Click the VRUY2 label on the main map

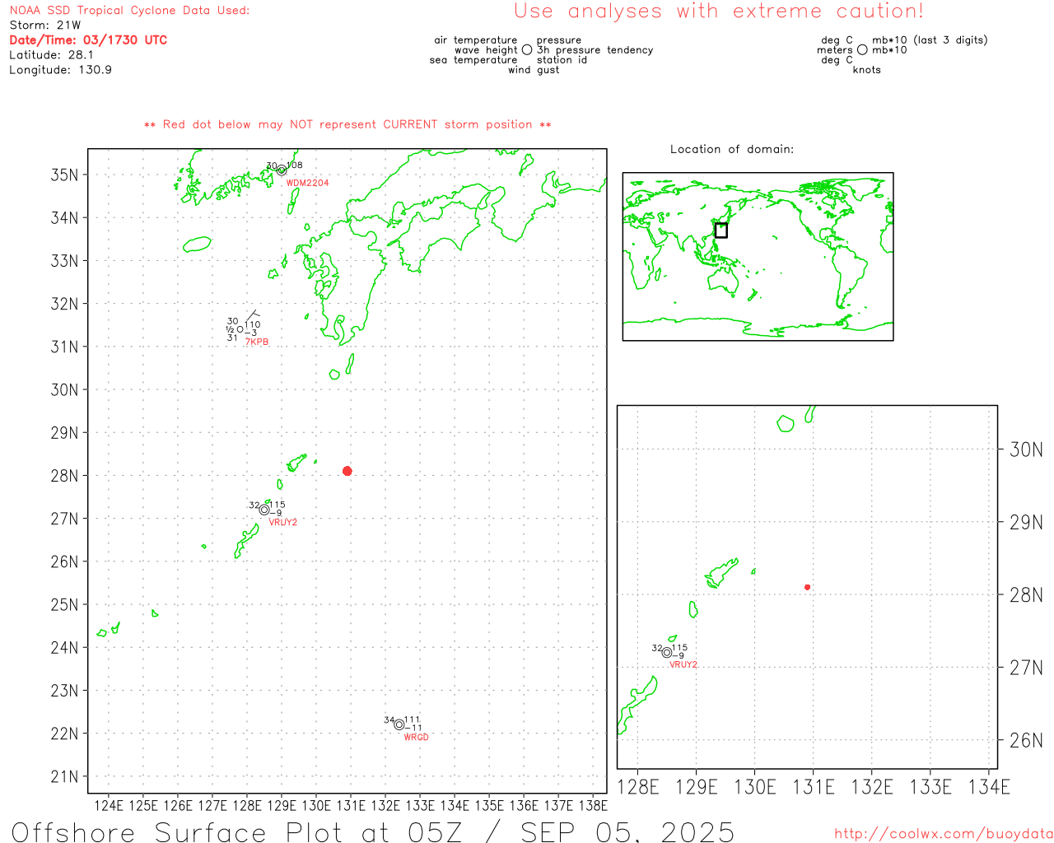[x=283, y=523]
